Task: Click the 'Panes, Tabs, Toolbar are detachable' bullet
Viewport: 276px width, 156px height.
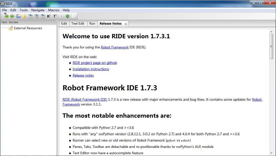Action: point(143,147)
